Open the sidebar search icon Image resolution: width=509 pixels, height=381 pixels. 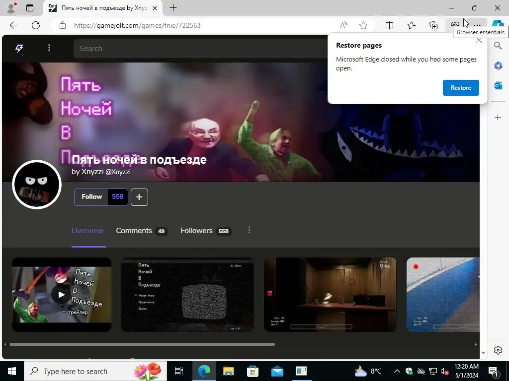(498, 45)
